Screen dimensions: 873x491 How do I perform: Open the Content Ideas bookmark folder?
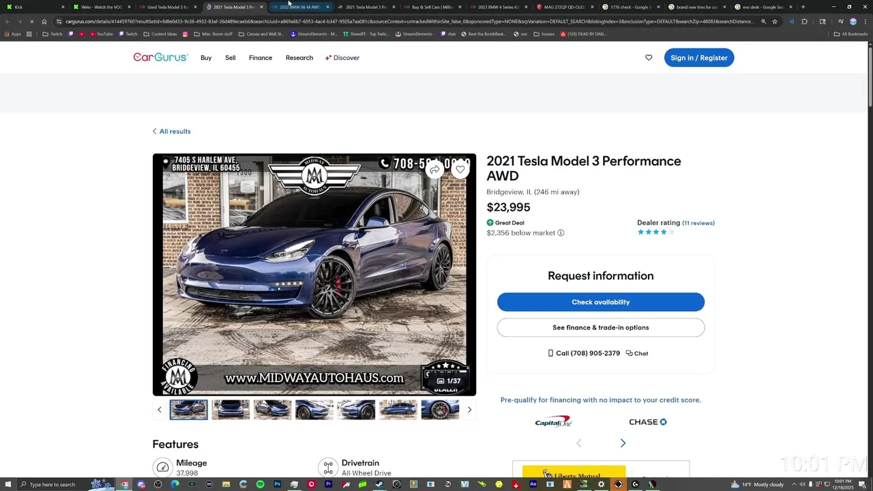click(160, 34)
